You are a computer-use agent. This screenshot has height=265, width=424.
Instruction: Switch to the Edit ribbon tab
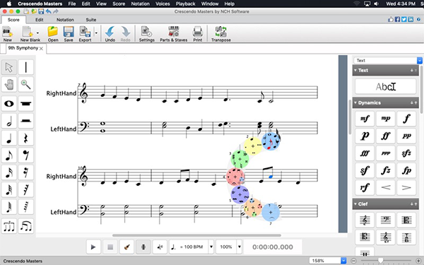click(x=39, y=20)
